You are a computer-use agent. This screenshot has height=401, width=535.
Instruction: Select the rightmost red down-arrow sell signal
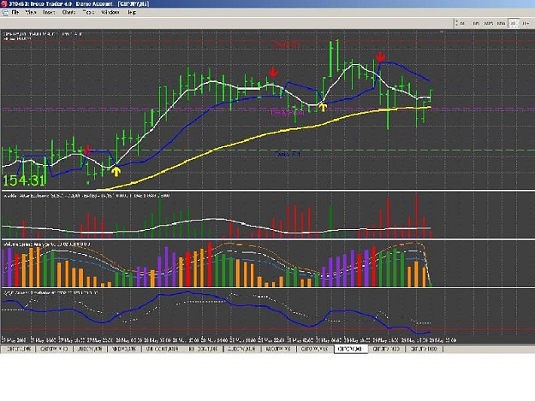click(x=380, y=57)
